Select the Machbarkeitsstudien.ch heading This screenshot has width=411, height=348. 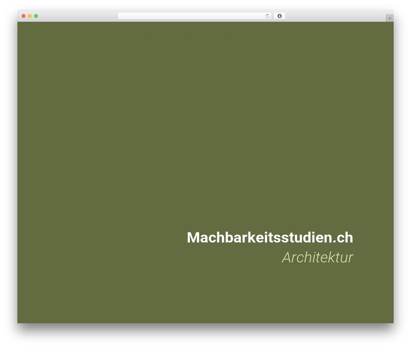[270, 238]
